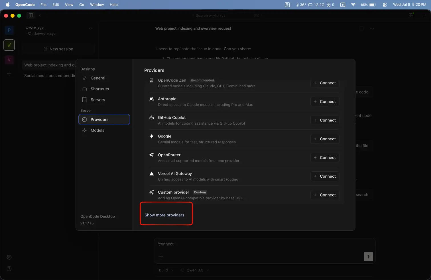The image size is (431, 280).
Task: Start a New session
Action: tap(58, 49)
